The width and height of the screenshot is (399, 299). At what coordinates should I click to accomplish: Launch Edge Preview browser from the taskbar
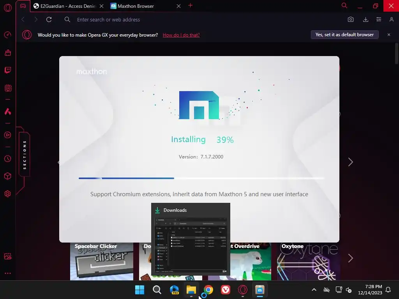[x=174, y=290]
